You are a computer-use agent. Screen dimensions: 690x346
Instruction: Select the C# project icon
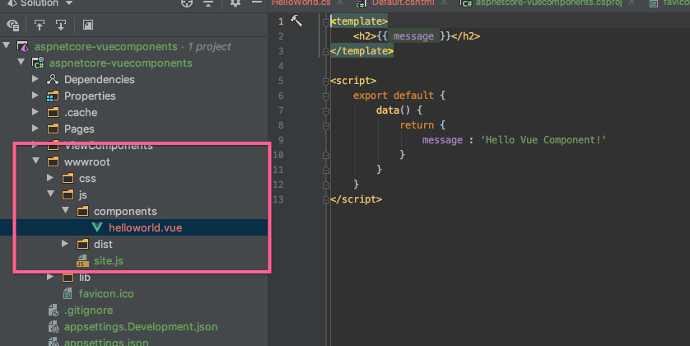click(x=38, y=63)
